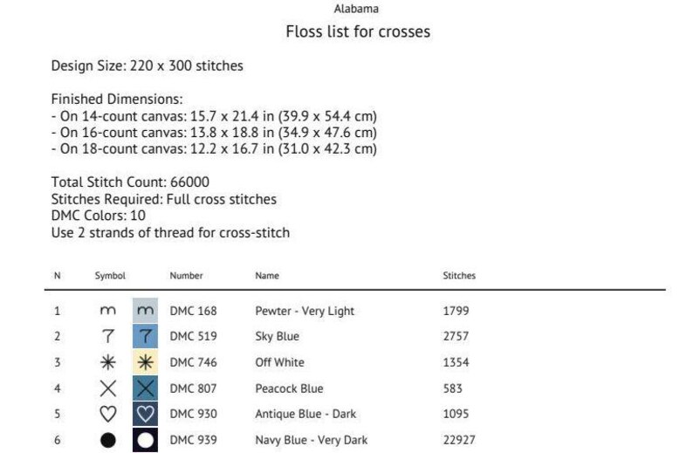Click the black filled circle symbol in row 6

point(108,440)
